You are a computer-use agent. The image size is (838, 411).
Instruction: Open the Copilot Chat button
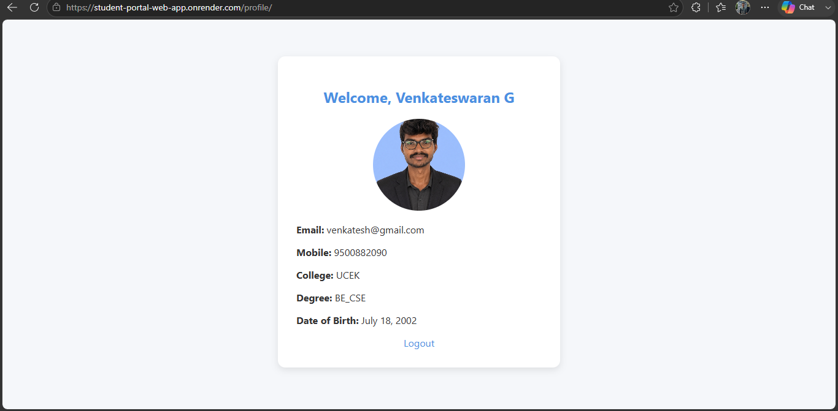798,7
